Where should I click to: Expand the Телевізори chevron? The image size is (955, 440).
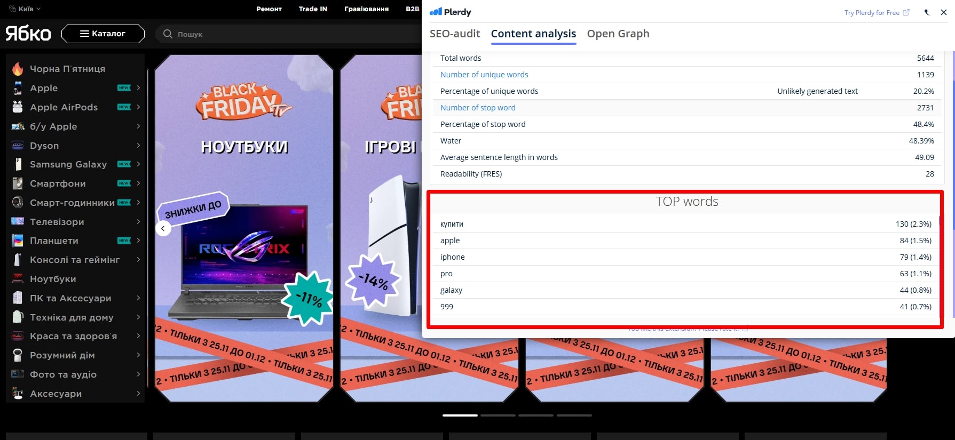(138, 222)
